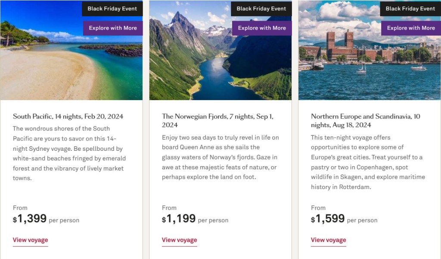Open the South Pacific View voyage link
Viewport: 441px width, 259px height.
click(x=30, y=240)
